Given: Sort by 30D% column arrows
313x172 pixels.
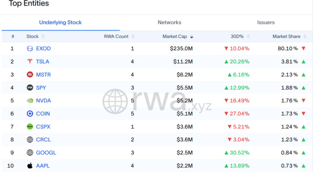Looking at the screenshot, I should (x=248, y=37).
